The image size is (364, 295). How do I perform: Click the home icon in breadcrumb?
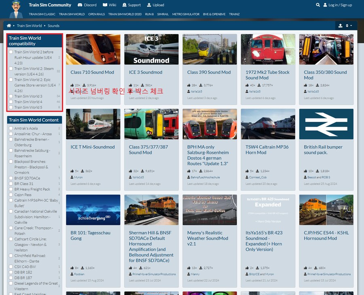9,25
